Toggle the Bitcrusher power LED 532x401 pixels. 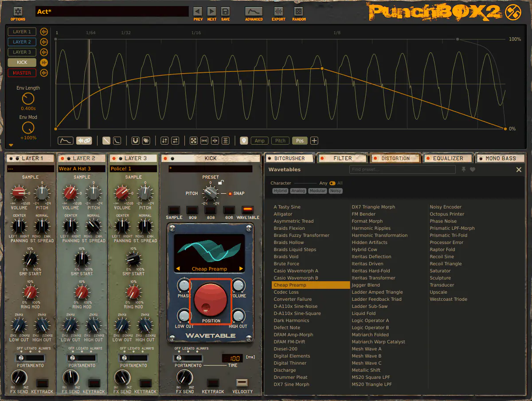[269, 158]
